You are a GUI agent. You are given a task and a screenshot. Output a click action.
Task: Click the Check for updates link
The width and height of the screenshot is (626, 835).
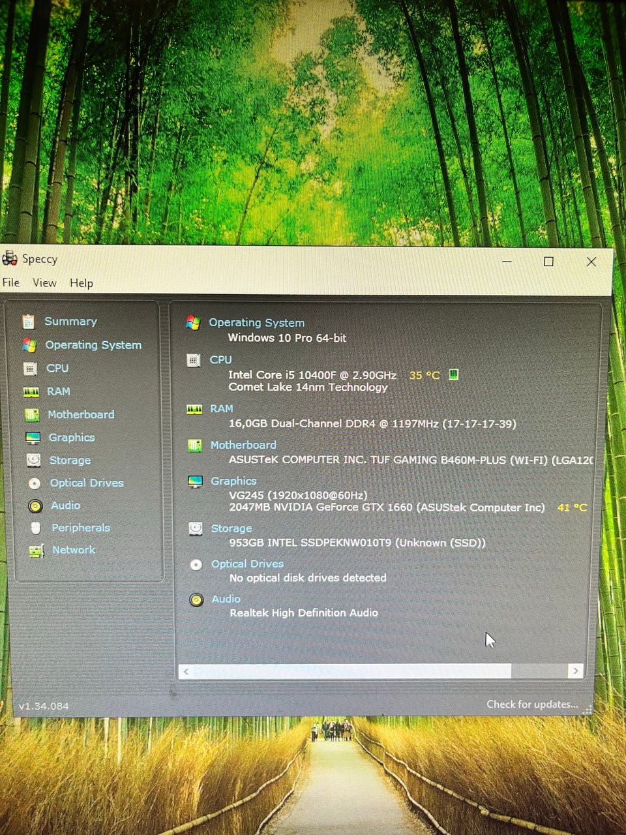[532, 705]
